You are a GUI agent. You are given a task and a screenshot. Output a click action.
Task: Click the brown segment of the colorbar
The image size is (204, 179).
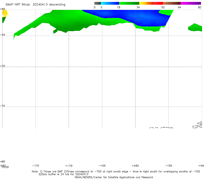pos(172,3)
